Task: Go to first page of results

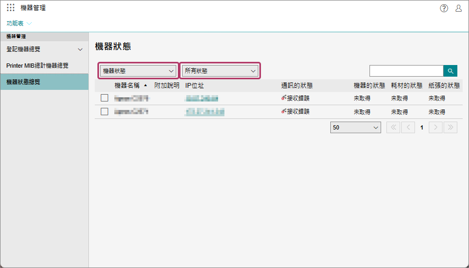Action: pos(393,127)
